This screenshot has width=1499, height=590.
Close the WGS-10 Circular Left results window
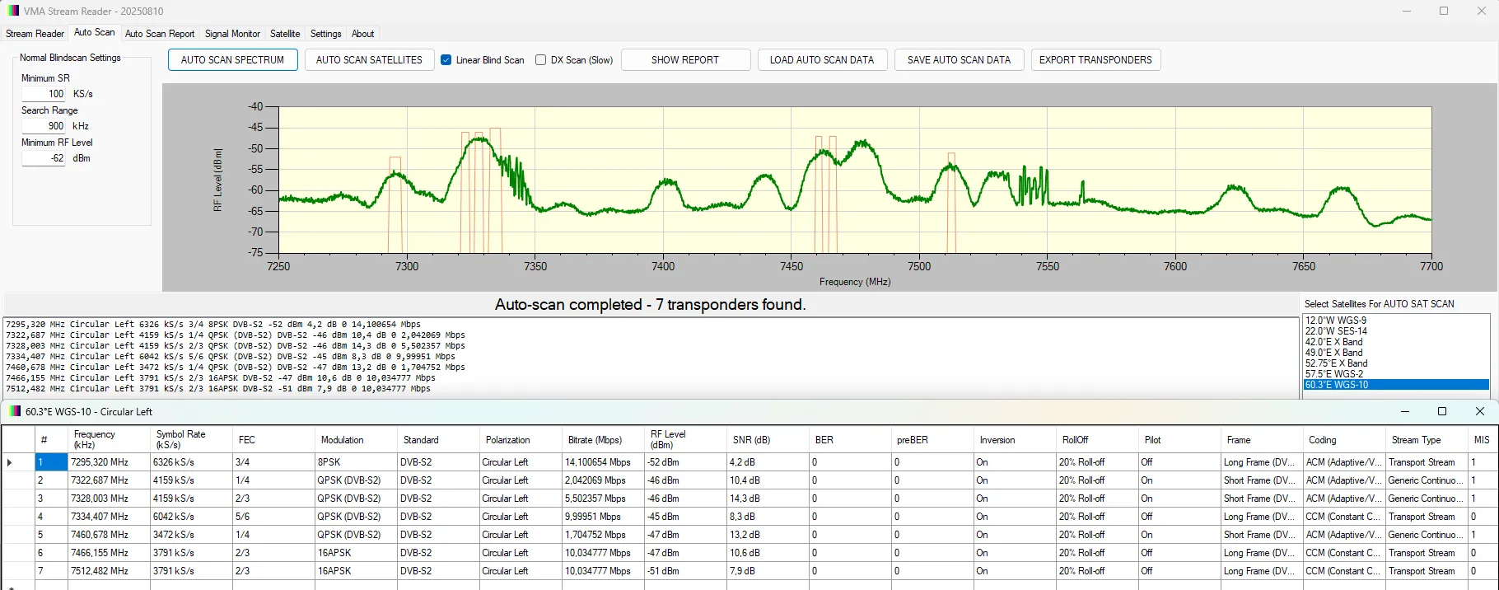1479,411
